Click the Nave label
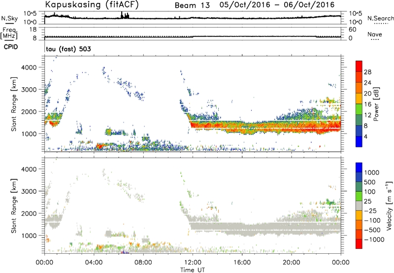The height and width of the screenshot is (273, 394). [374, 34]
